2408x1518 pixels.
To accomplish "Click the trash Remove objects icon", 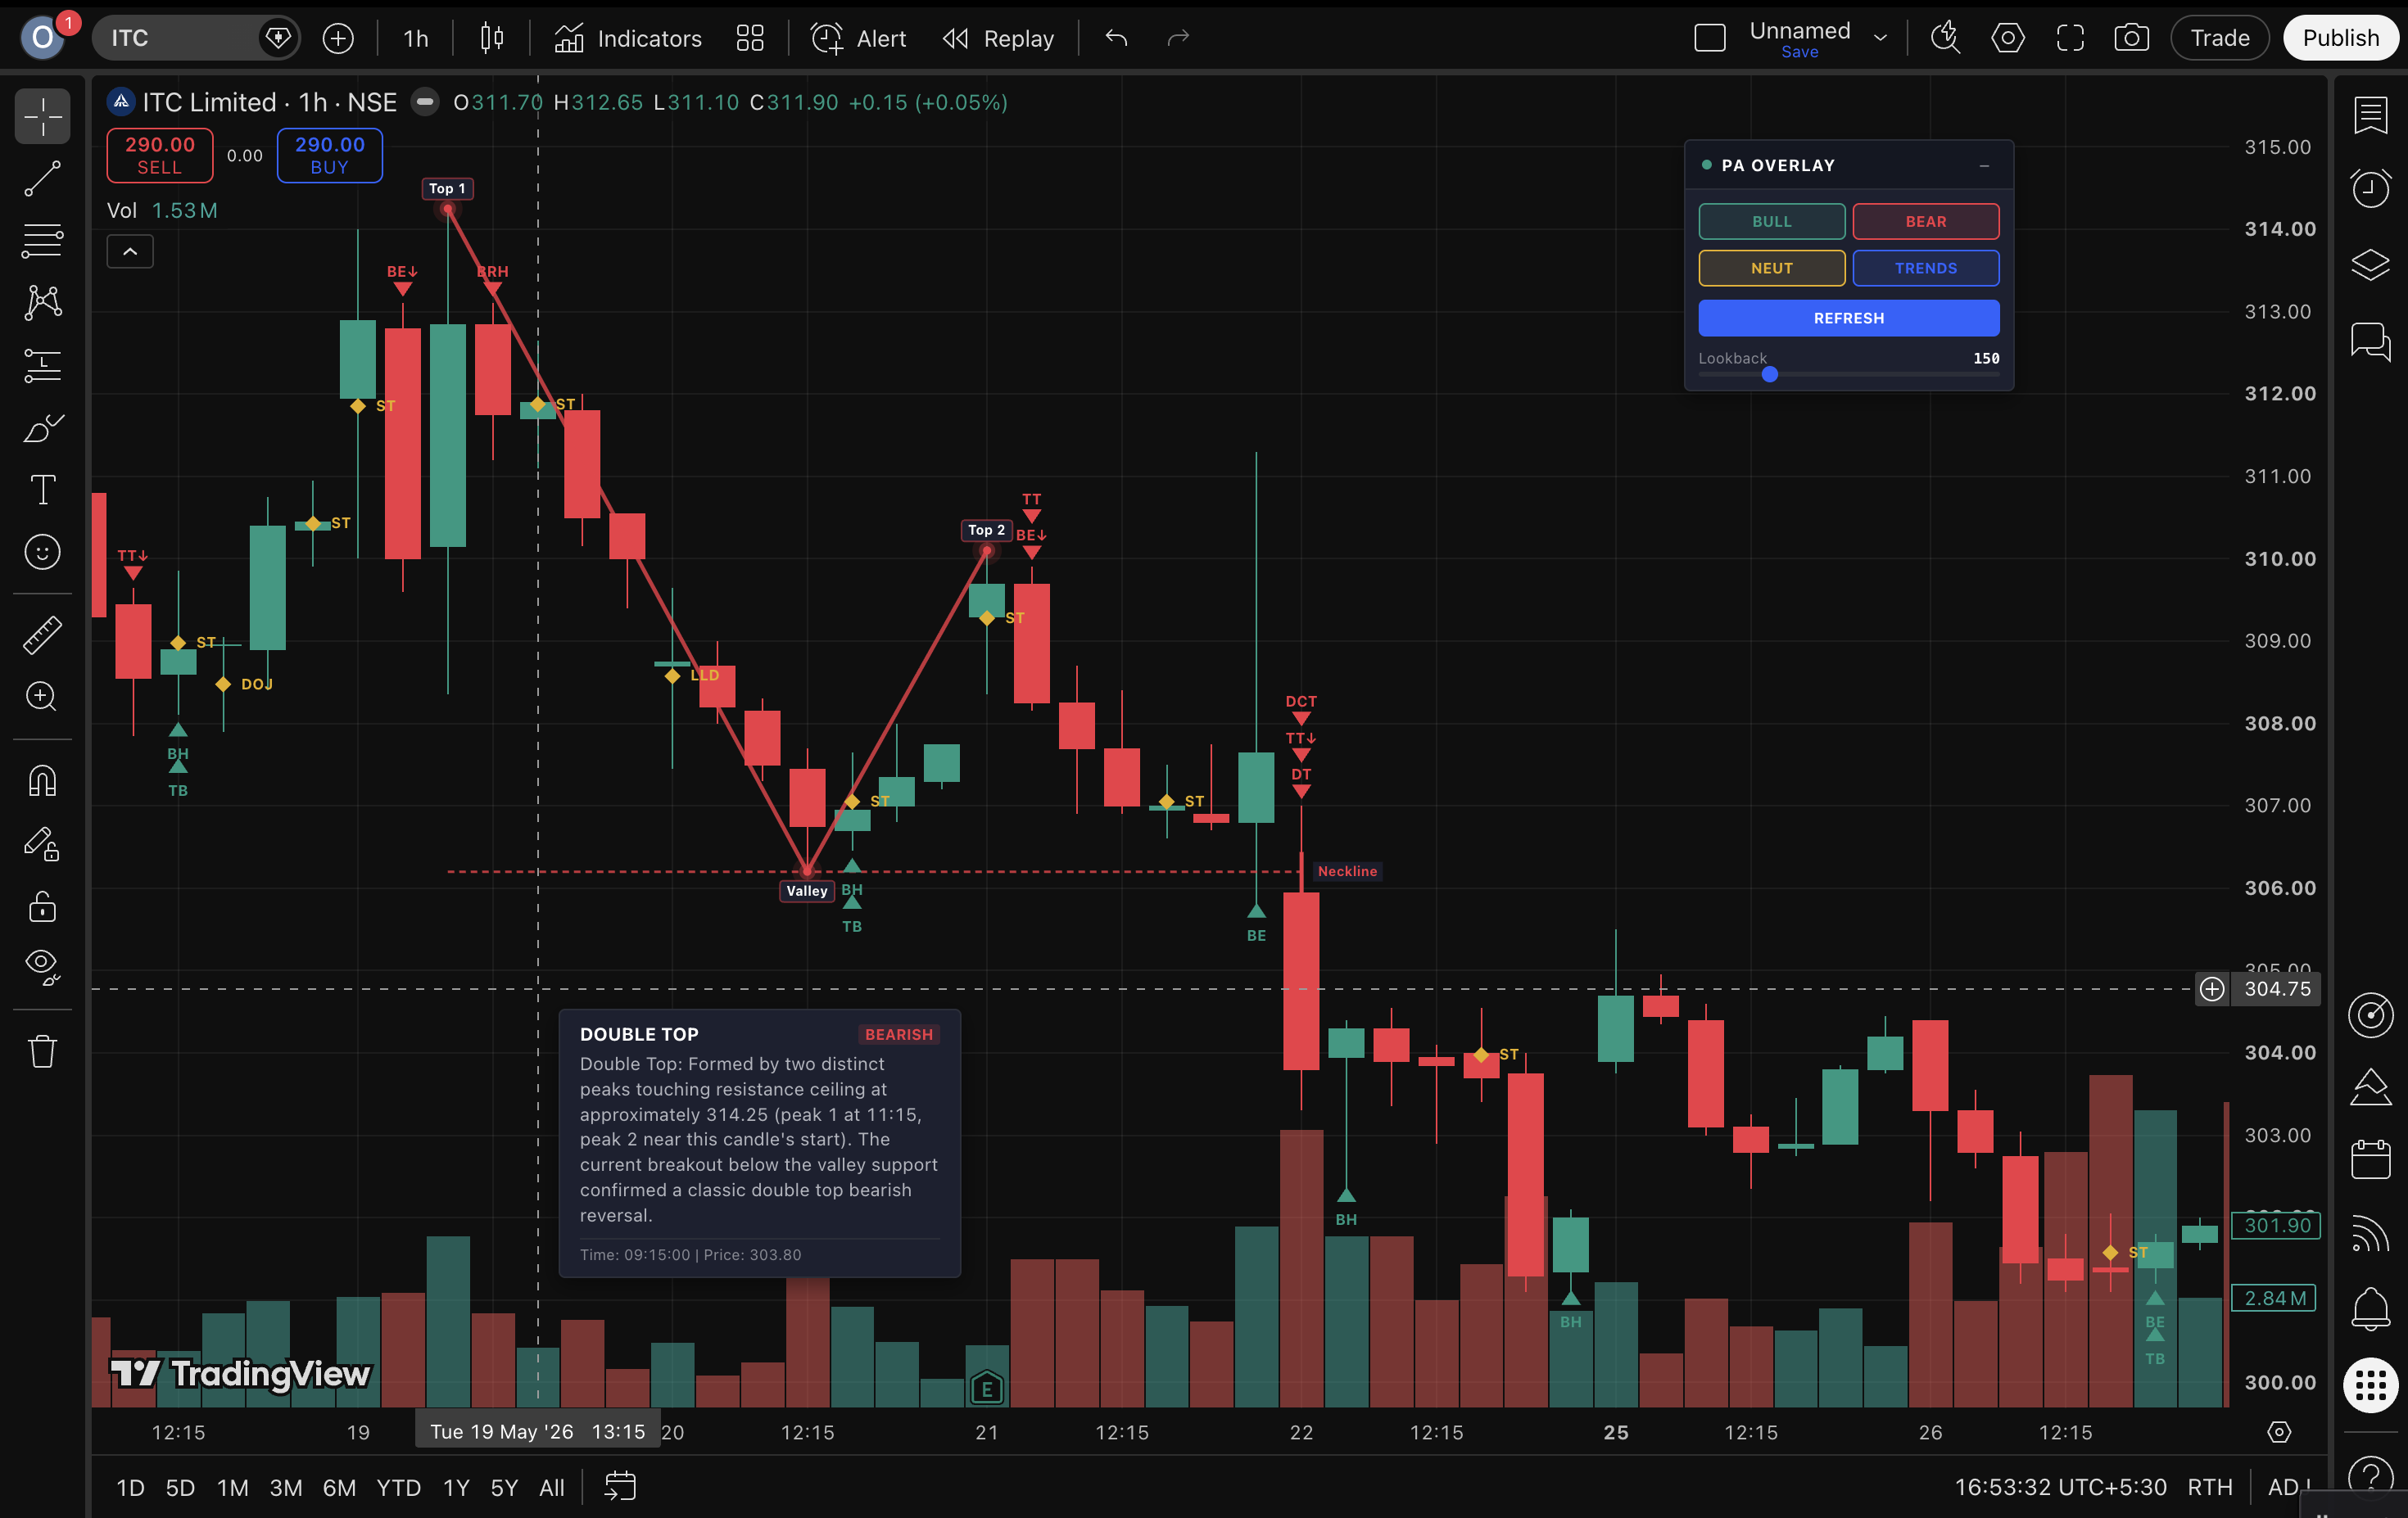I will (42, 1051).
